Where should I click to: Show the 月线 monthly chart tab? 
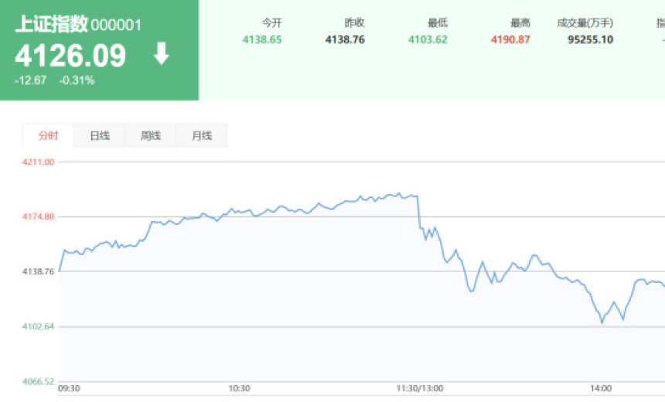click(202, 135)
